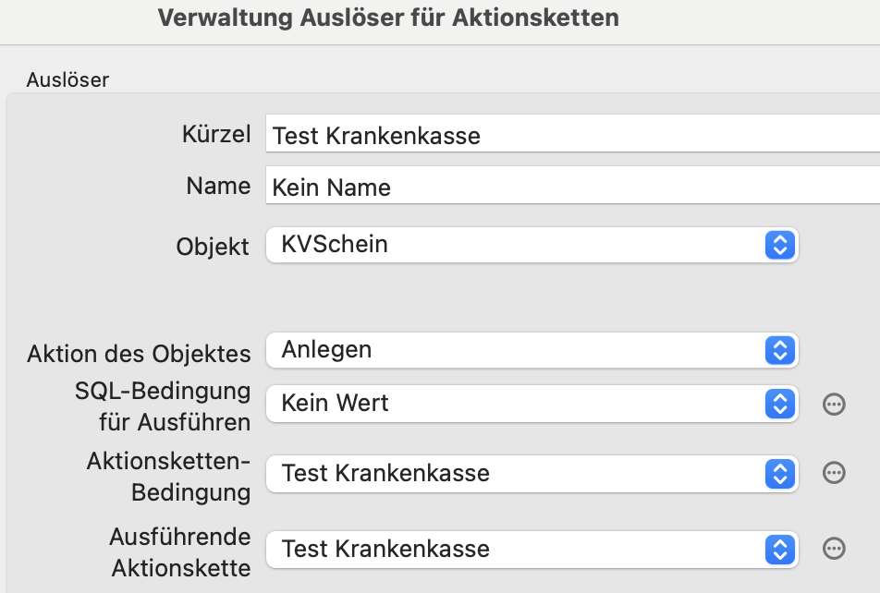Screen dimensions: 880x593
Task: Click the Objekt label text
Action: click(213, 247)
